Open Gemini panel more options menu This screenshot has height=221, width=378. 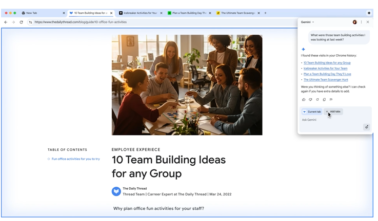pyautogui.click(x=361, y=22)
